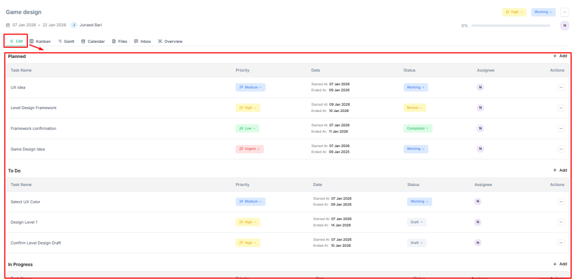Click assignee avatar for Framework confirmation task
The width and height of the screenshot is (572, 279).
[480, 129]
